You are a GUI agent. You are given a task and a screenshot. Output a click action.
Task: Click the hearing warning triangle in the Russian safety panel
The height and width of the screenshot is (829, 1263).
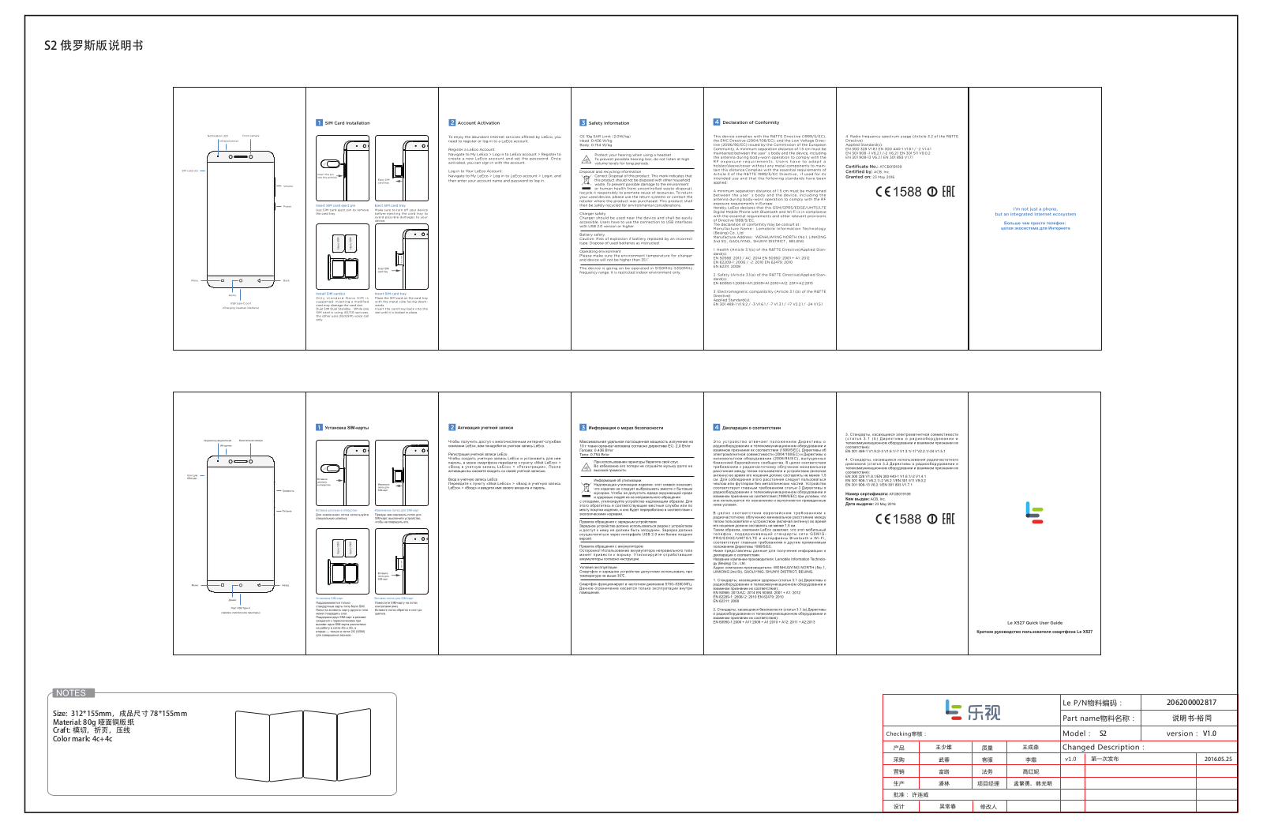pyautogui.click(x=586, y=466)
